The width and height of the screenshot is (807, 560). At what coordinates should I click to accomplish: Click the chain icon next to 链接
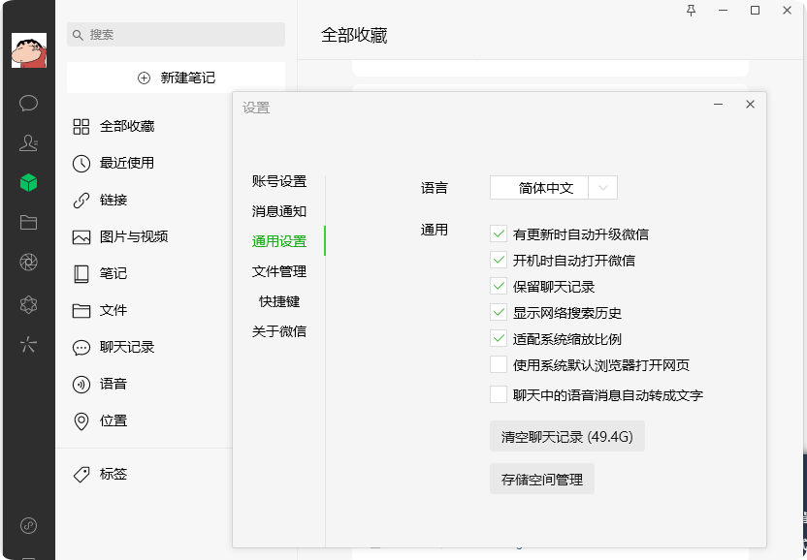pyautogui.click(x=81, y=200)
